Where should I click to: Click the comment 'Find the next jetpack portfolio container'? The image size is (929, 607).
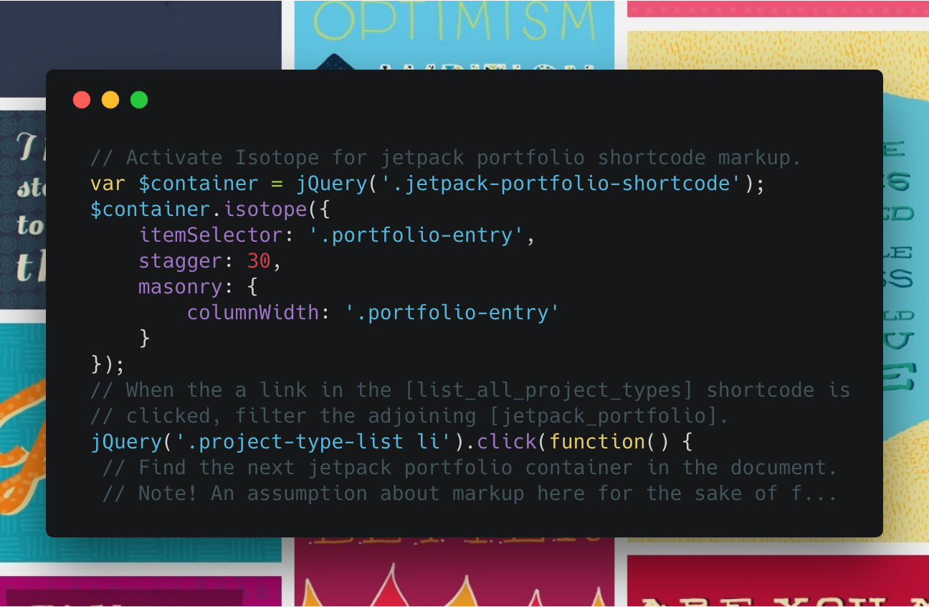tap(470, 468)
